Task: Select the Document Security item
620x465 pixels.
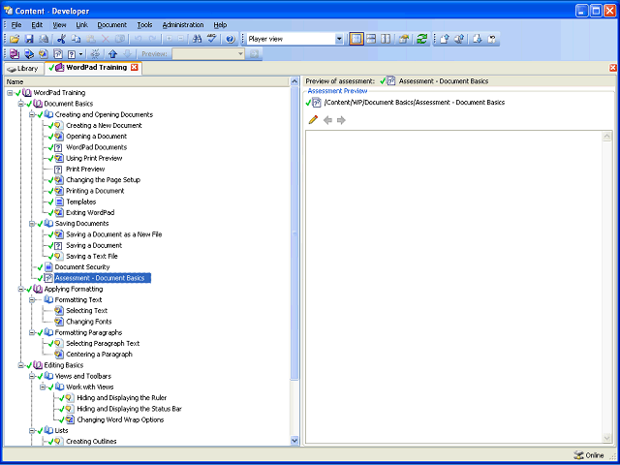Action: (x=82, y=267)
